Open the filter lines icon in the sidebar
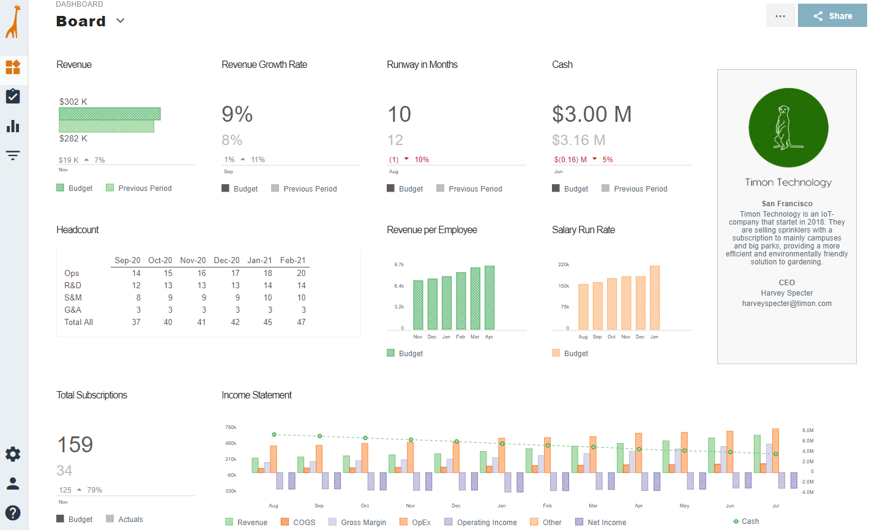The height and width of the screenshot is (530, 872). coord(13,155)
